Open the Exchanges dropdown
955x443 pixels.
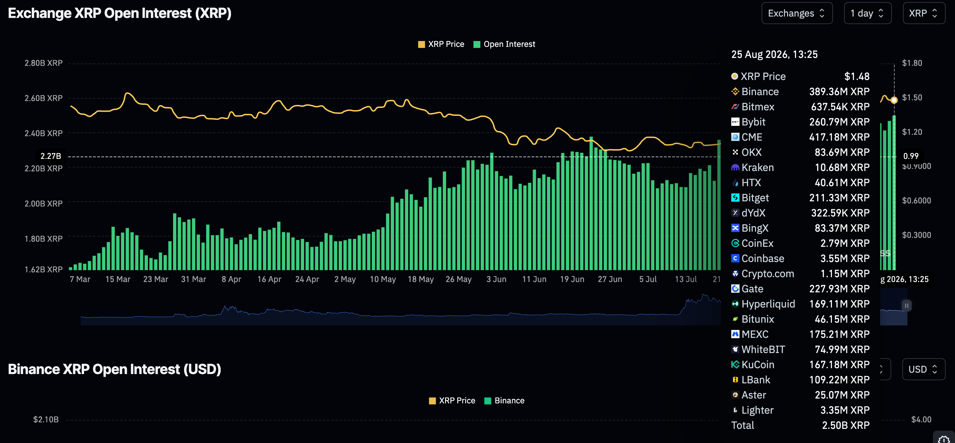tap(797, 13)
